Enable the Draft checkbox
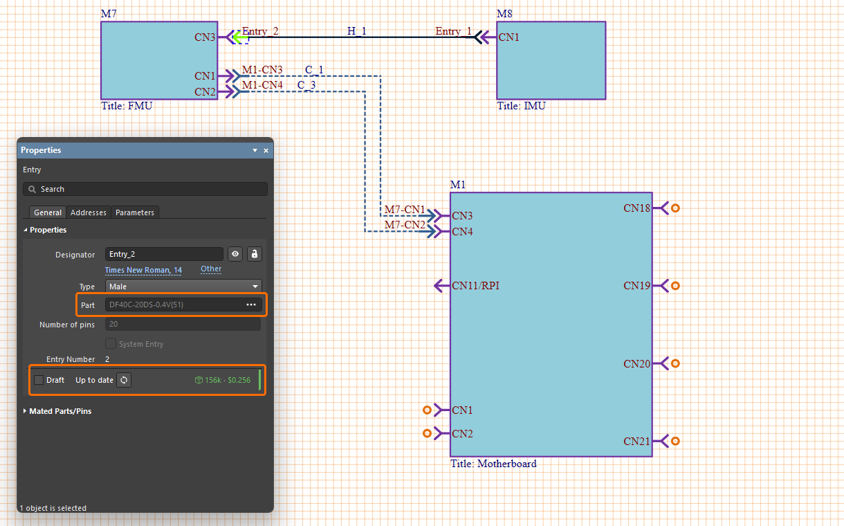Image resolution: width=844 pixels, height=526 pixels. pos(39,379)
